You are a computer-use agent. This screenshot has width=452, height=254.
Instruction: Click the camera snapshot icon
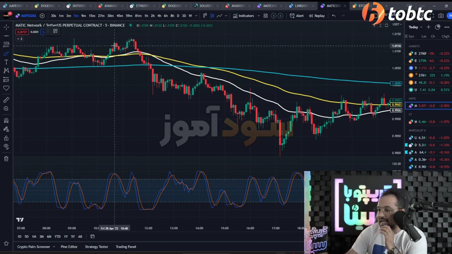441,16
